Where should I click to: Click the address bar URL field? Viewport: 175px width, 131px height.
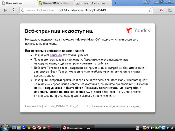pos(87,10)
